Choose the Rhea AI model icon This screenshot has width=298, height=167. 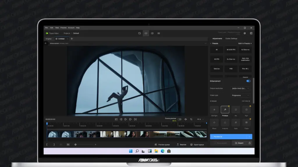tap(214, 123)
